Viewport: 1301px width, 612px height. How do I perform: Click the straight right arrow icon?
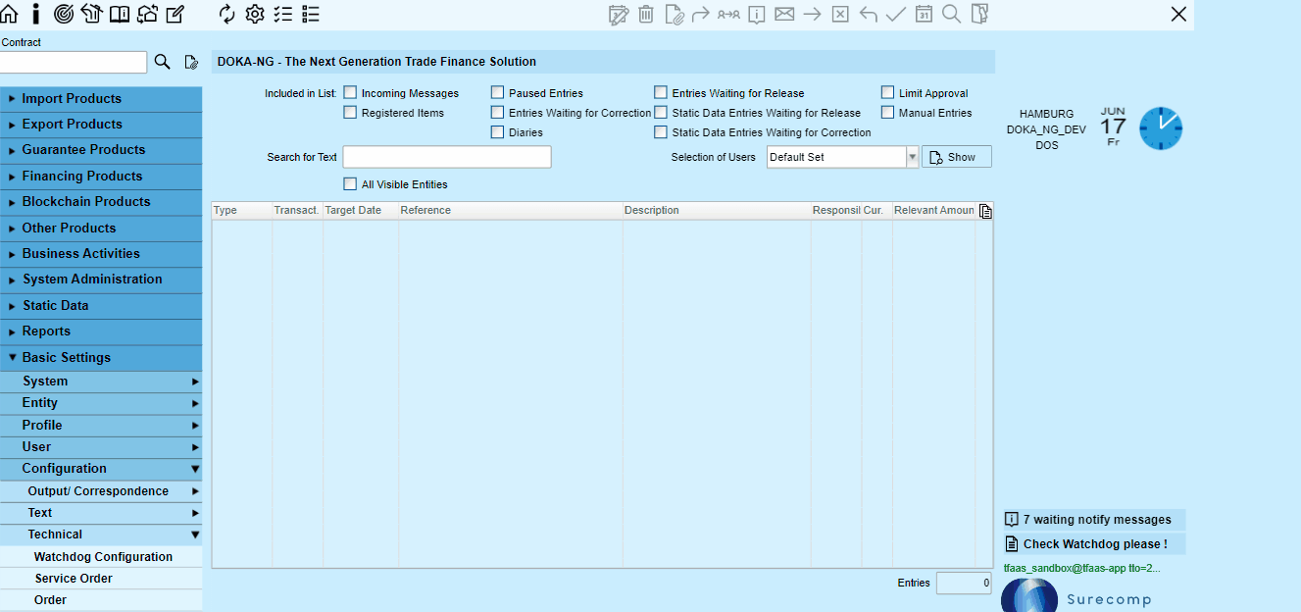coord(812,14)
